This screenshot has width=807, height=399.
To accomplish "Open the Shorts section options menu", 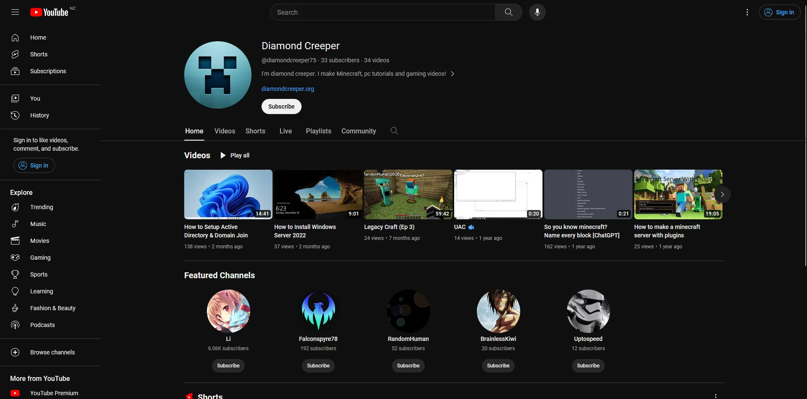I will coord(715,396).
